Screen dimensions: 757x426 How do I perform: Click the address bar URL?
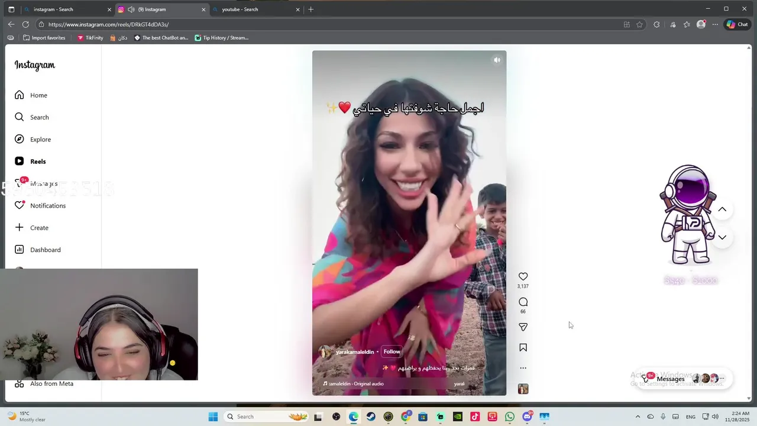coord(108,24)
